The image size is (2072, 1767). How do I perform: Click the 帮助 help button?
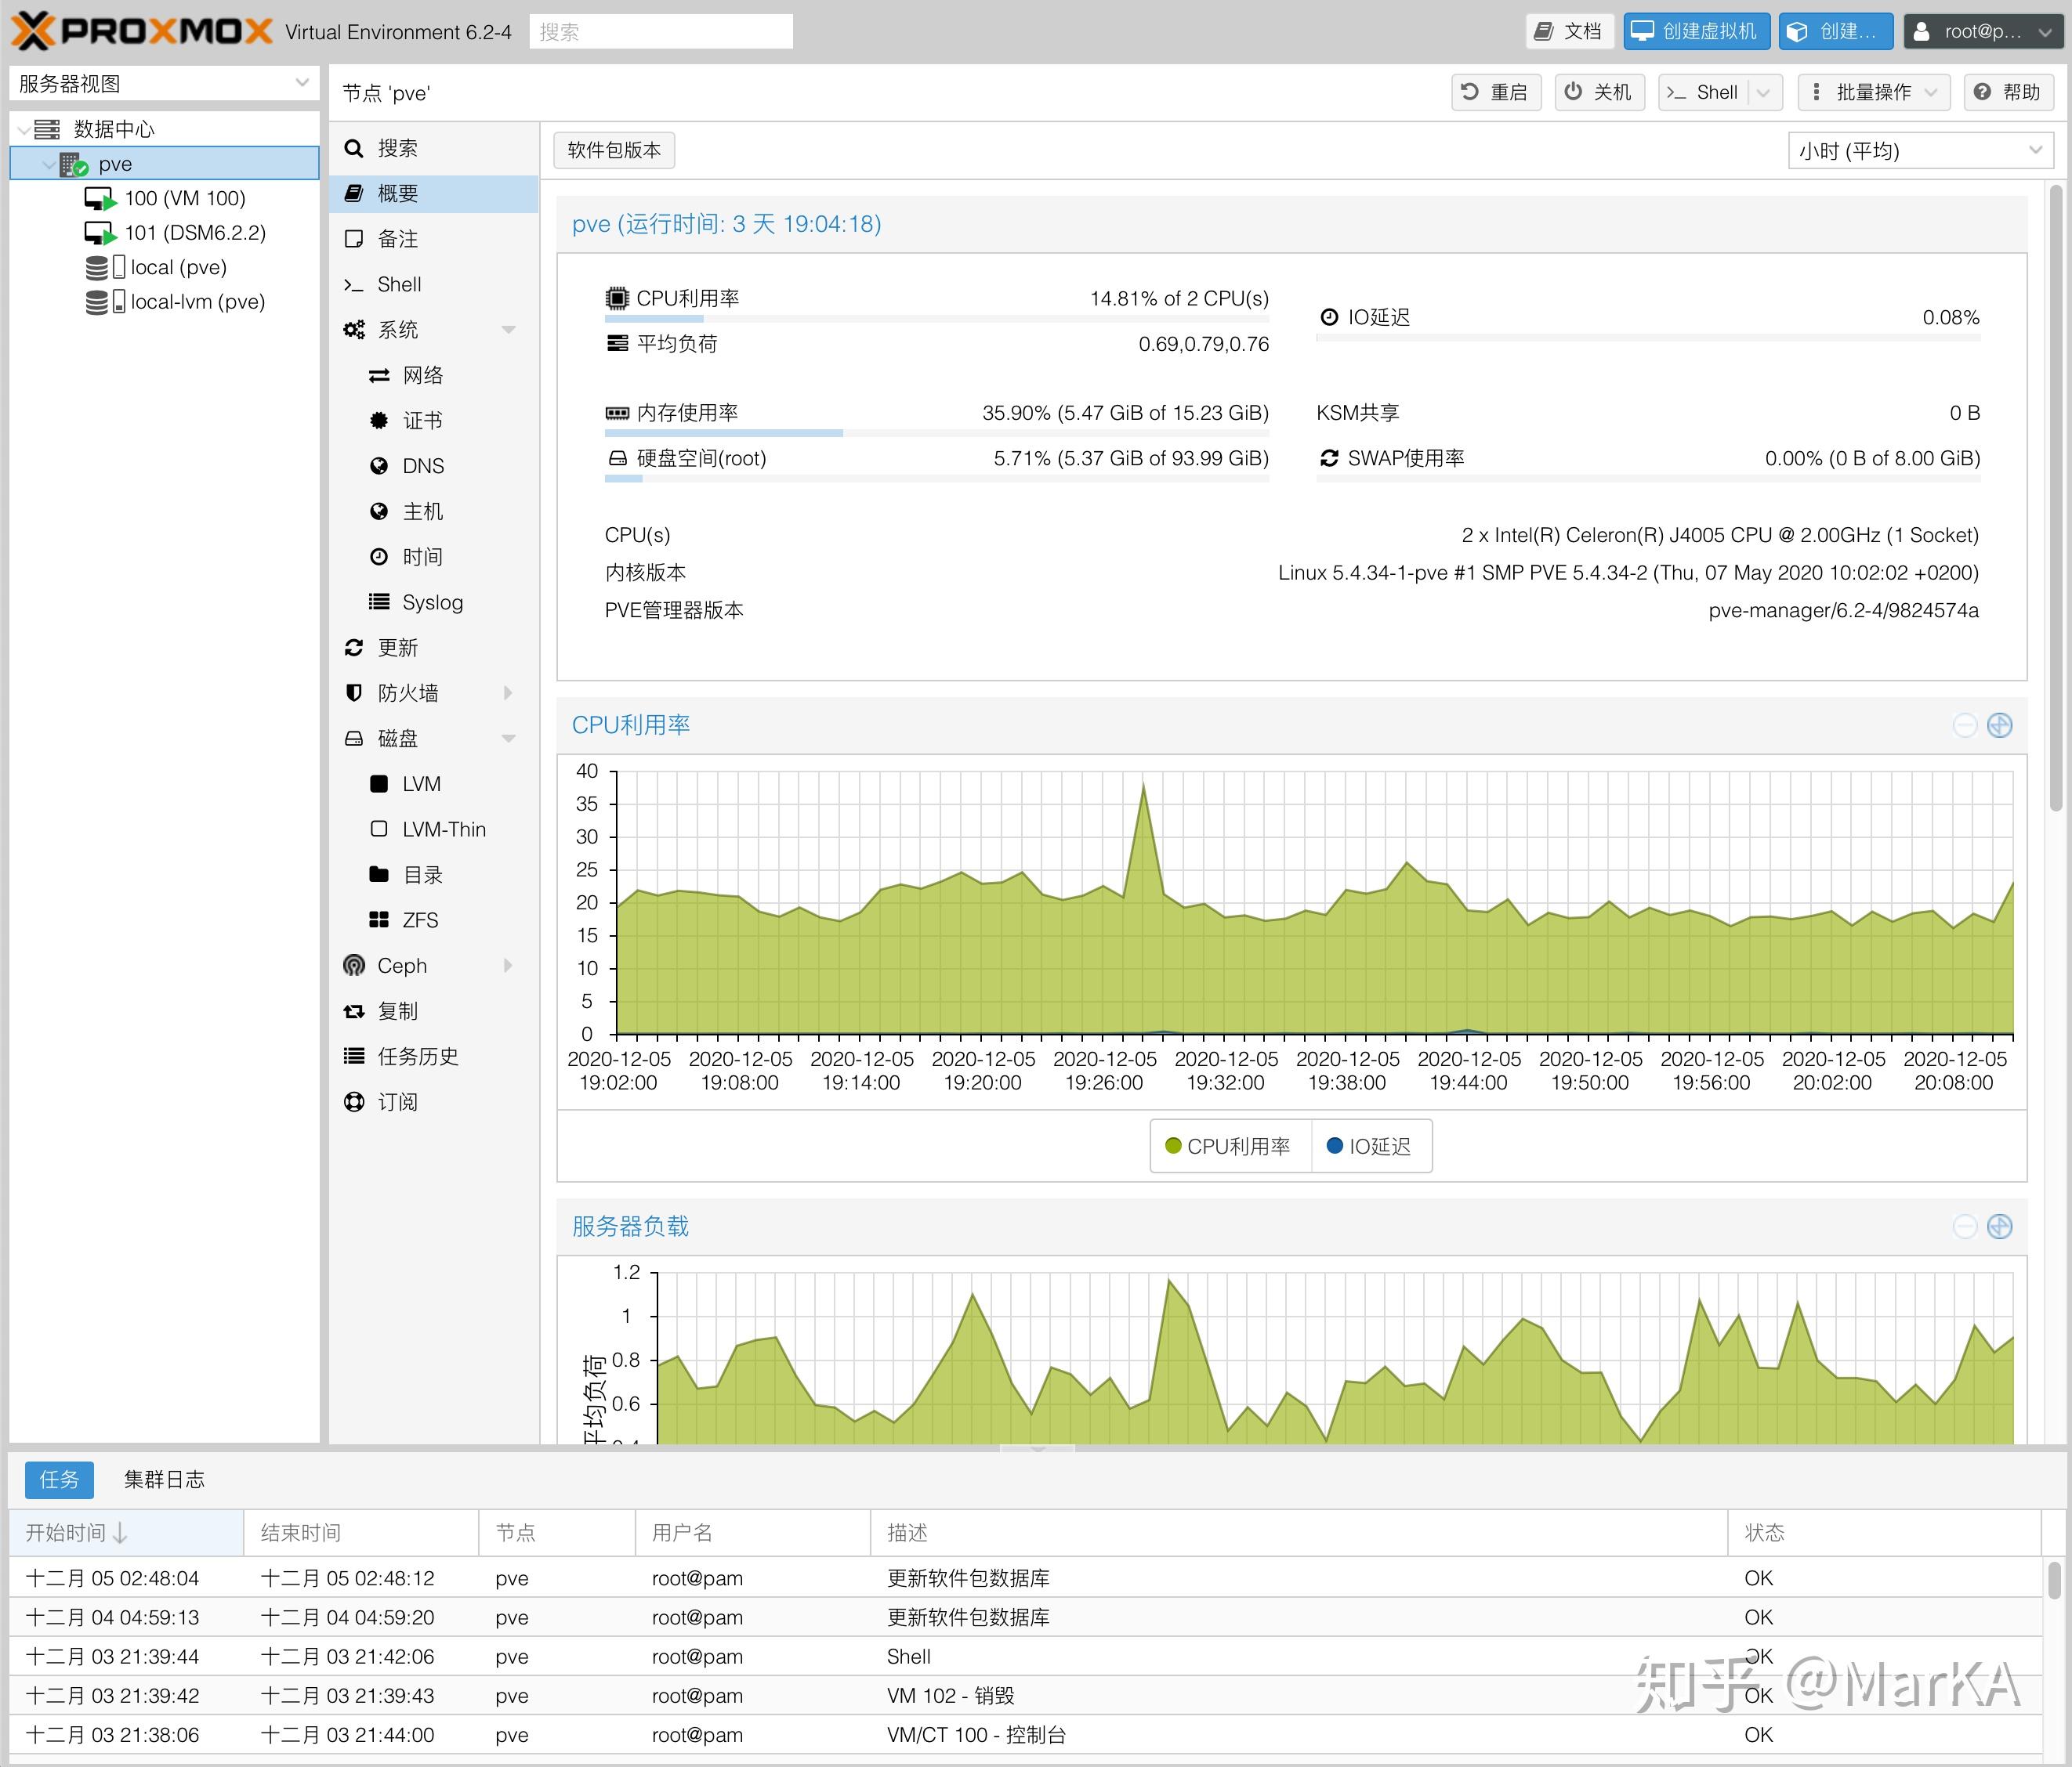pos(2008,92)
